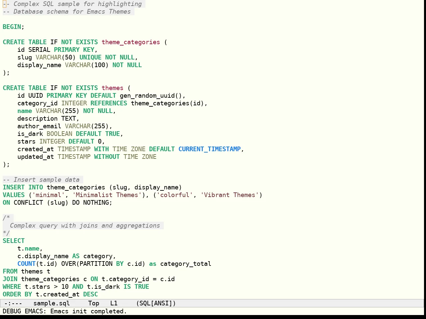
Task: Click 'id SERIAL PRIMARY KEY' line
Action: click(x=57, y=50)
